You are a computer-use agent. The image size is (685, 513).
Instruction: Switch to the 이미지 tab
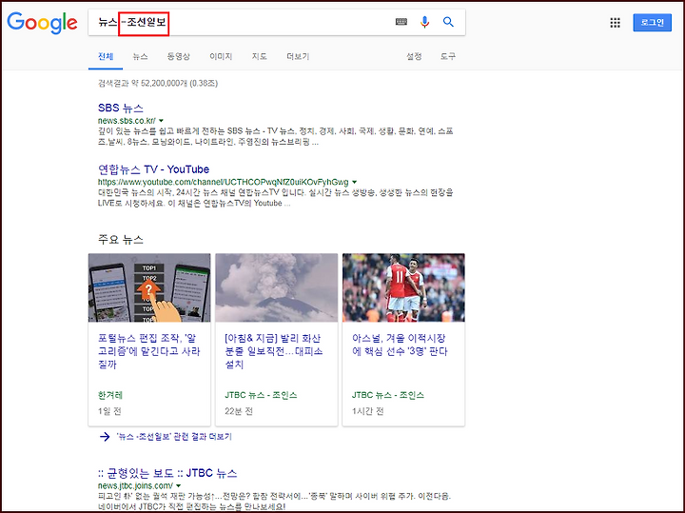point(221,56)
